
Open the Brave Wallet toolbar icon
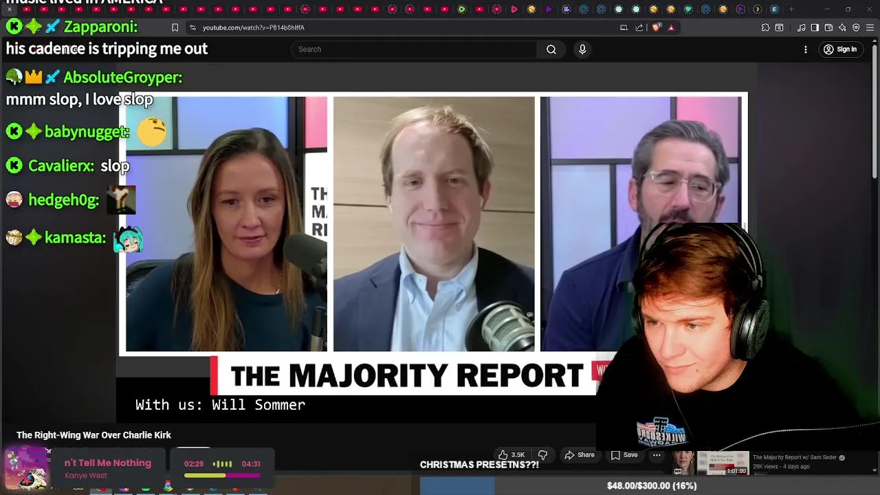point(828,27)
